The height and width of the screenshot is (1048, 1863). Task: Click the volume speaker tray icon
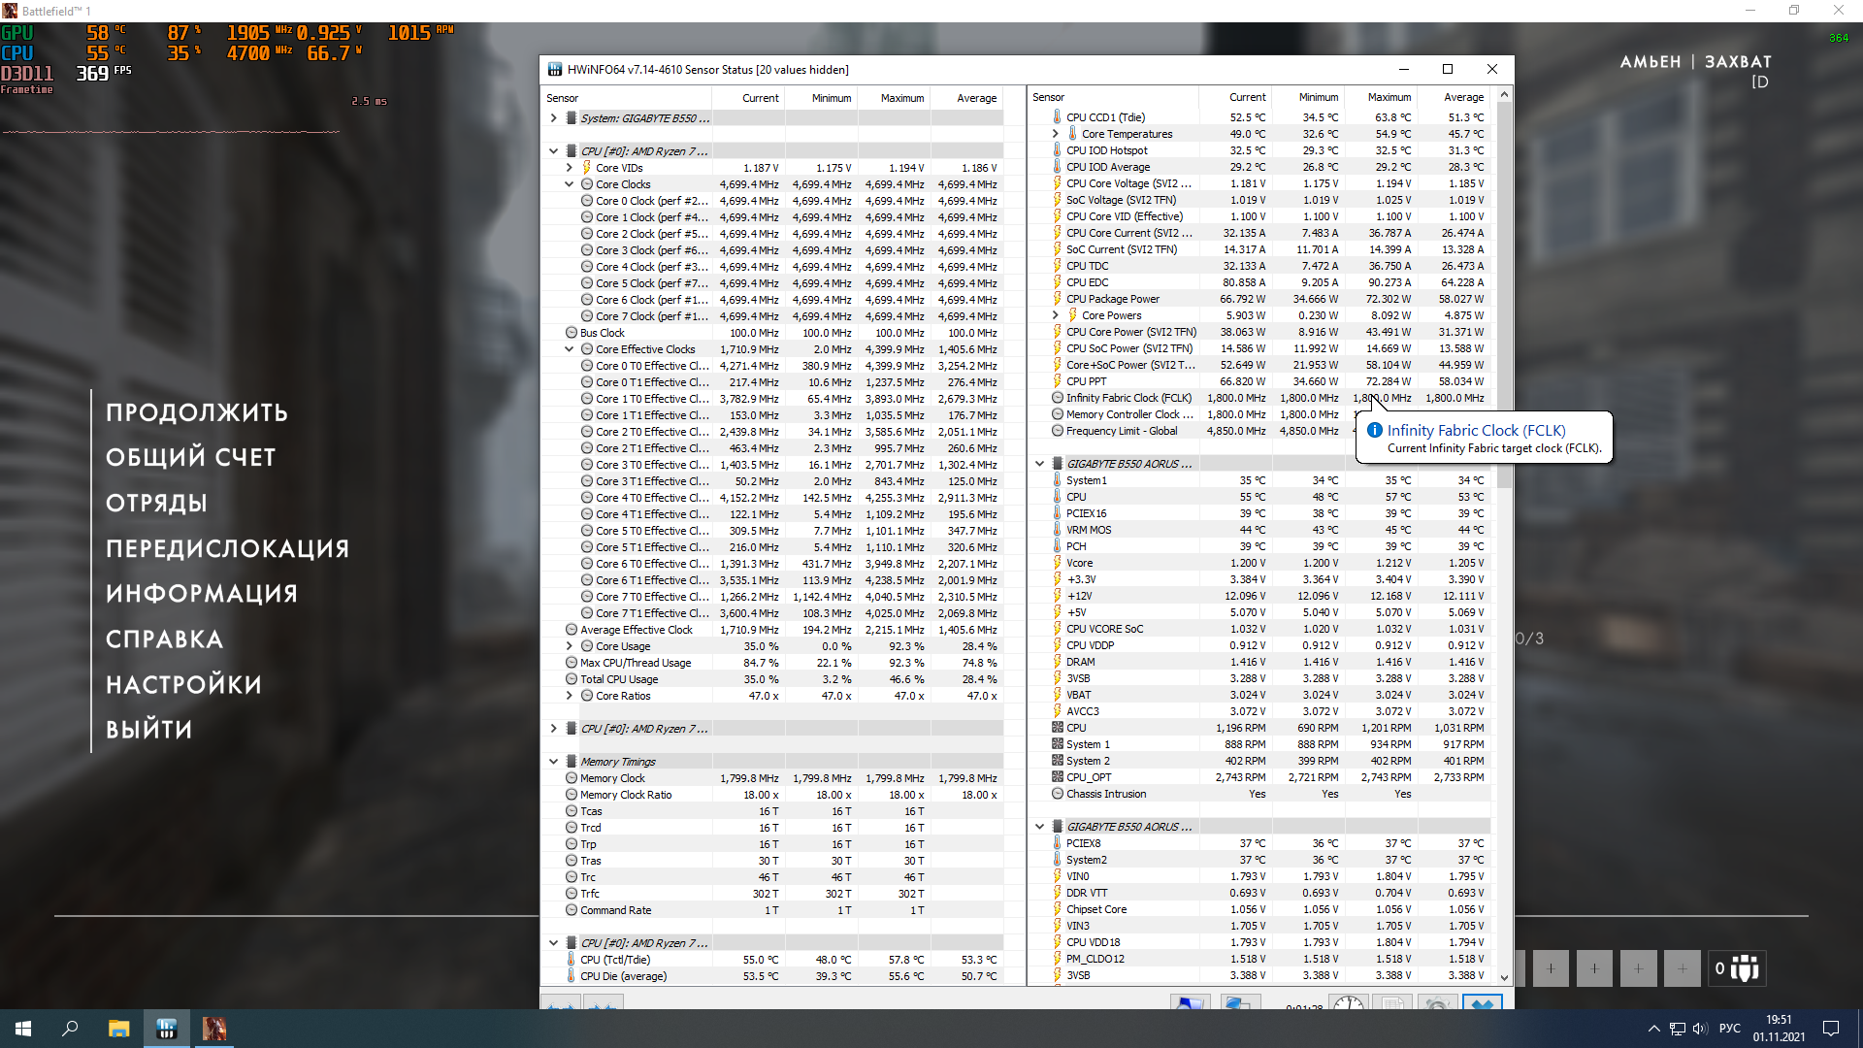point(1700,1029)
